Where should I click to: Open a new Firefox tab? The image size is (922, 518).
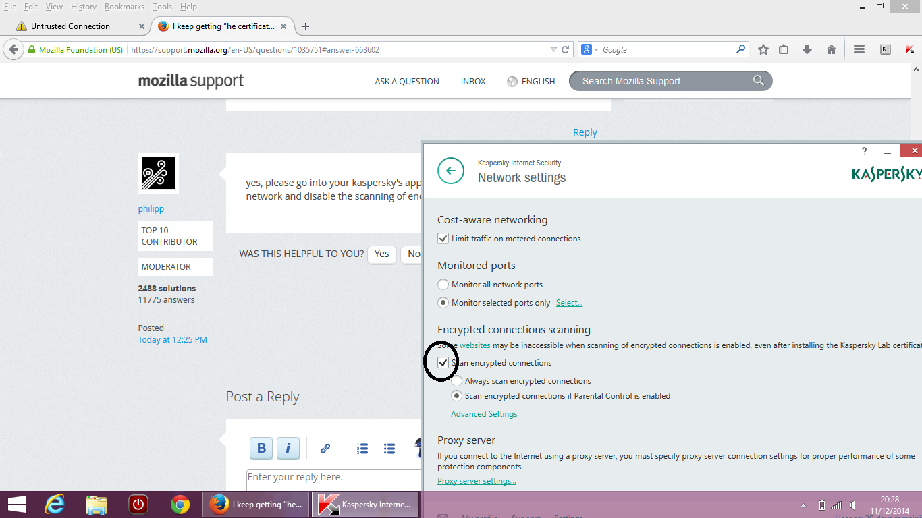(306, 26)
